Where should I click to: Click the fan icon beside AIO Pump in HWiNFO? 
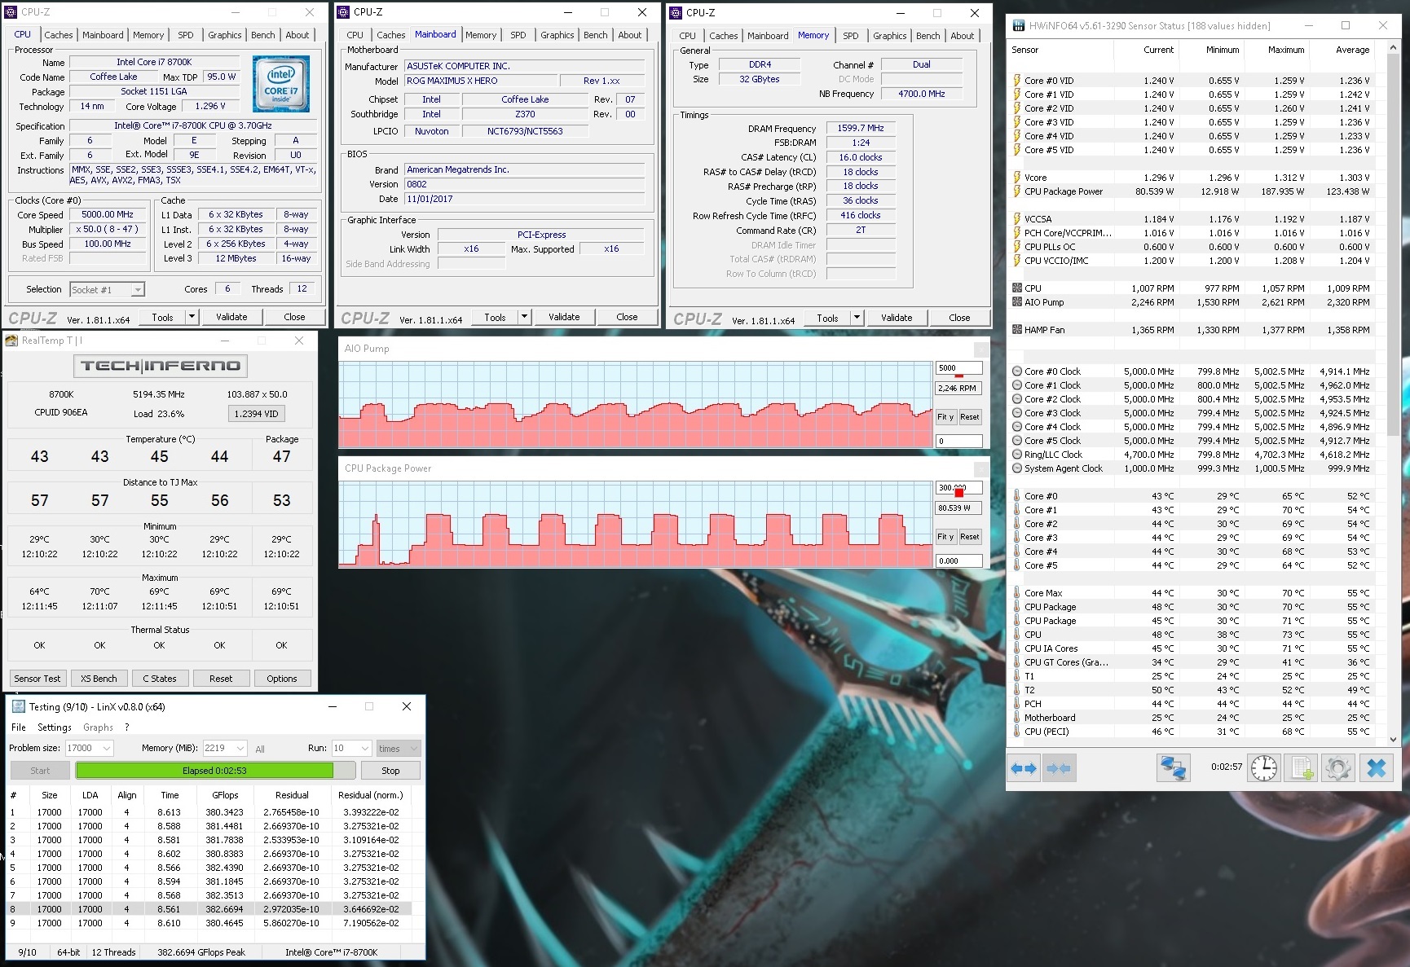coord(1017,302)
